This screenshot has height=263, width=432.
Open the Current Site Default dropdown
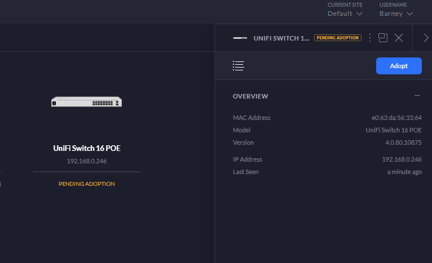click(345, 13)
